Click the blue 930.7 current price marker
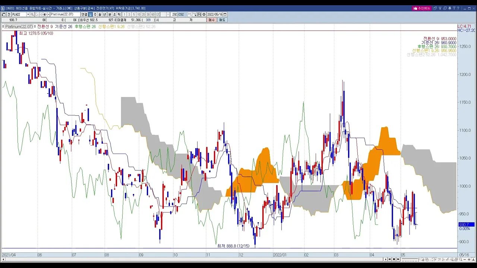 tap(466, 224)
